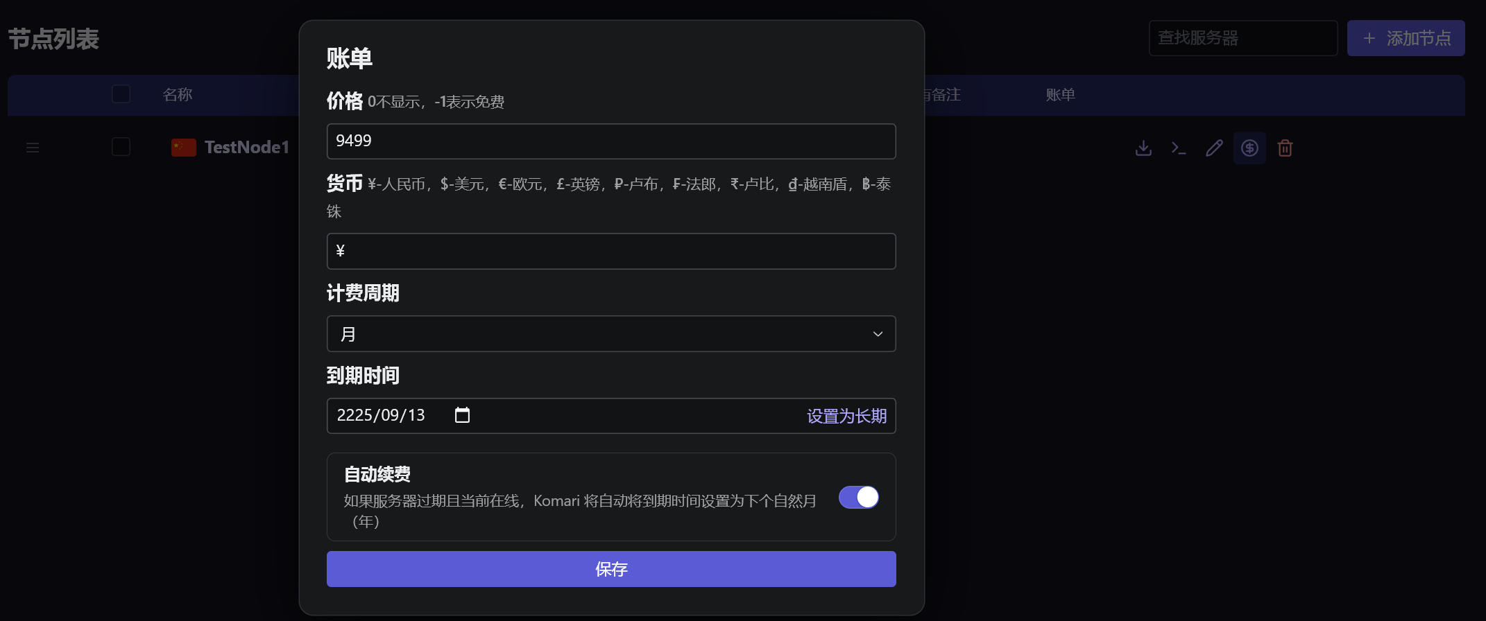Viewport: 1486px width, 621px height.
Task: Tick the checkbox for TestNode1 row
Action: (121, 147)
